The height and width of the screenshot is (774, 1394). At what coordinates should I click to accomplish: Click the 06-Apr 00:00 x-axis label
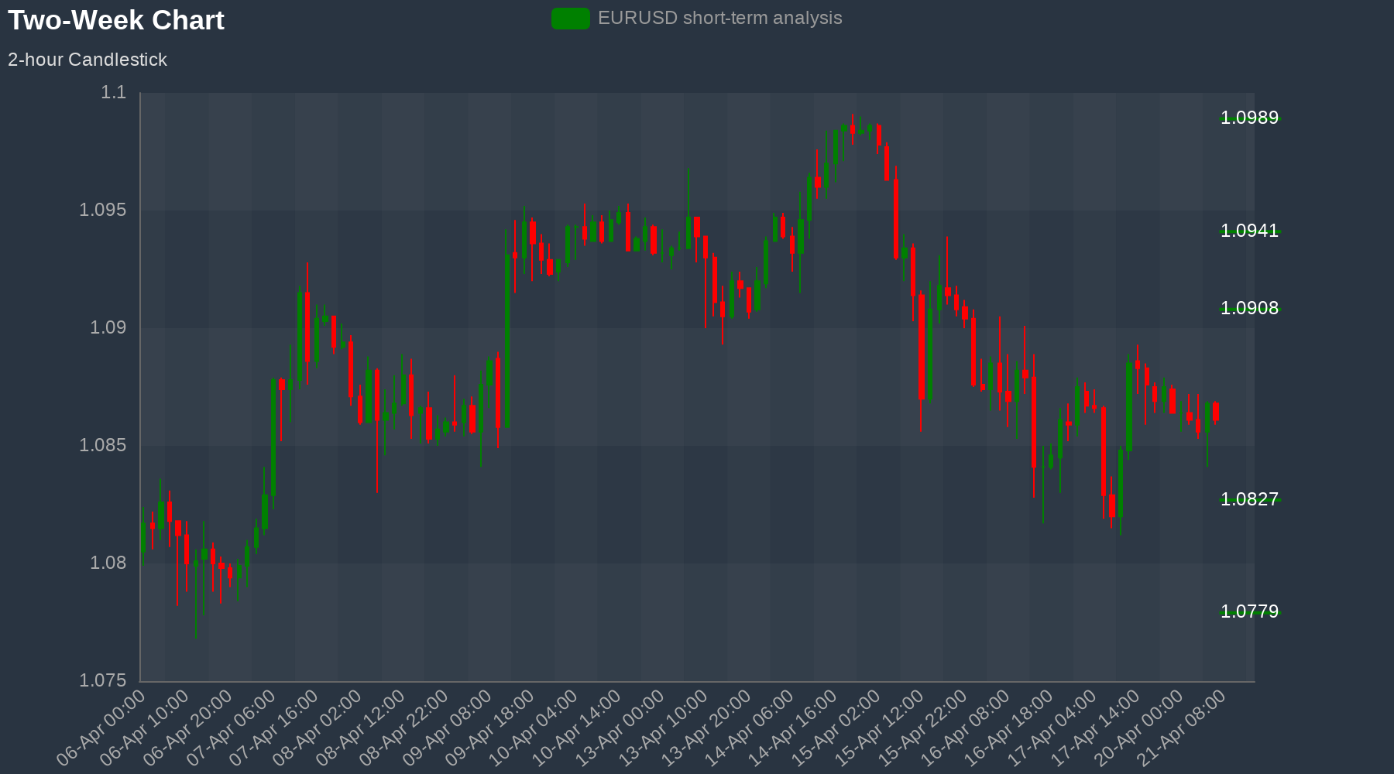click(x=102, y=728)
